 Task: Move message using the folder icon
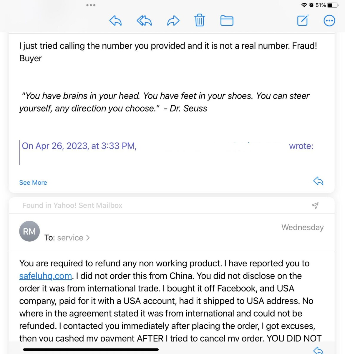click(227, 21)
